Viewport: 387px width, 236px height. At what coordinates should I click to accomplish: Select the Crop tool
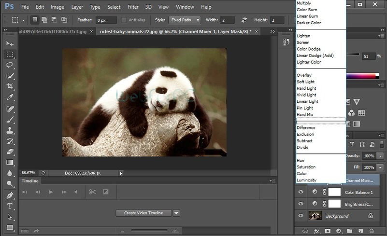(x=10, y=86)
